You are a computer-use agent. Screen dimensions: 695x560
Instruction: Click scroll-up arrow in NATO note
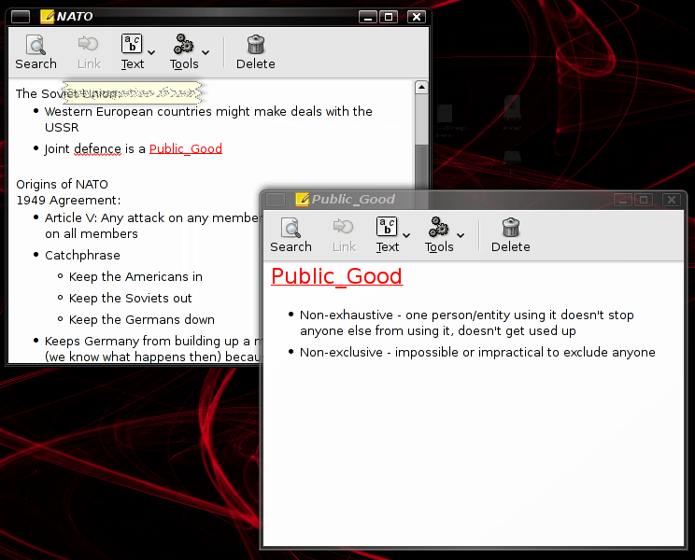point(421,87)
